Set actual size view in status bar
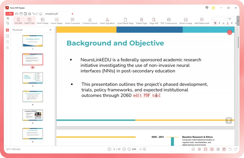This screenshot has height=158, width=244. [193, 149]
